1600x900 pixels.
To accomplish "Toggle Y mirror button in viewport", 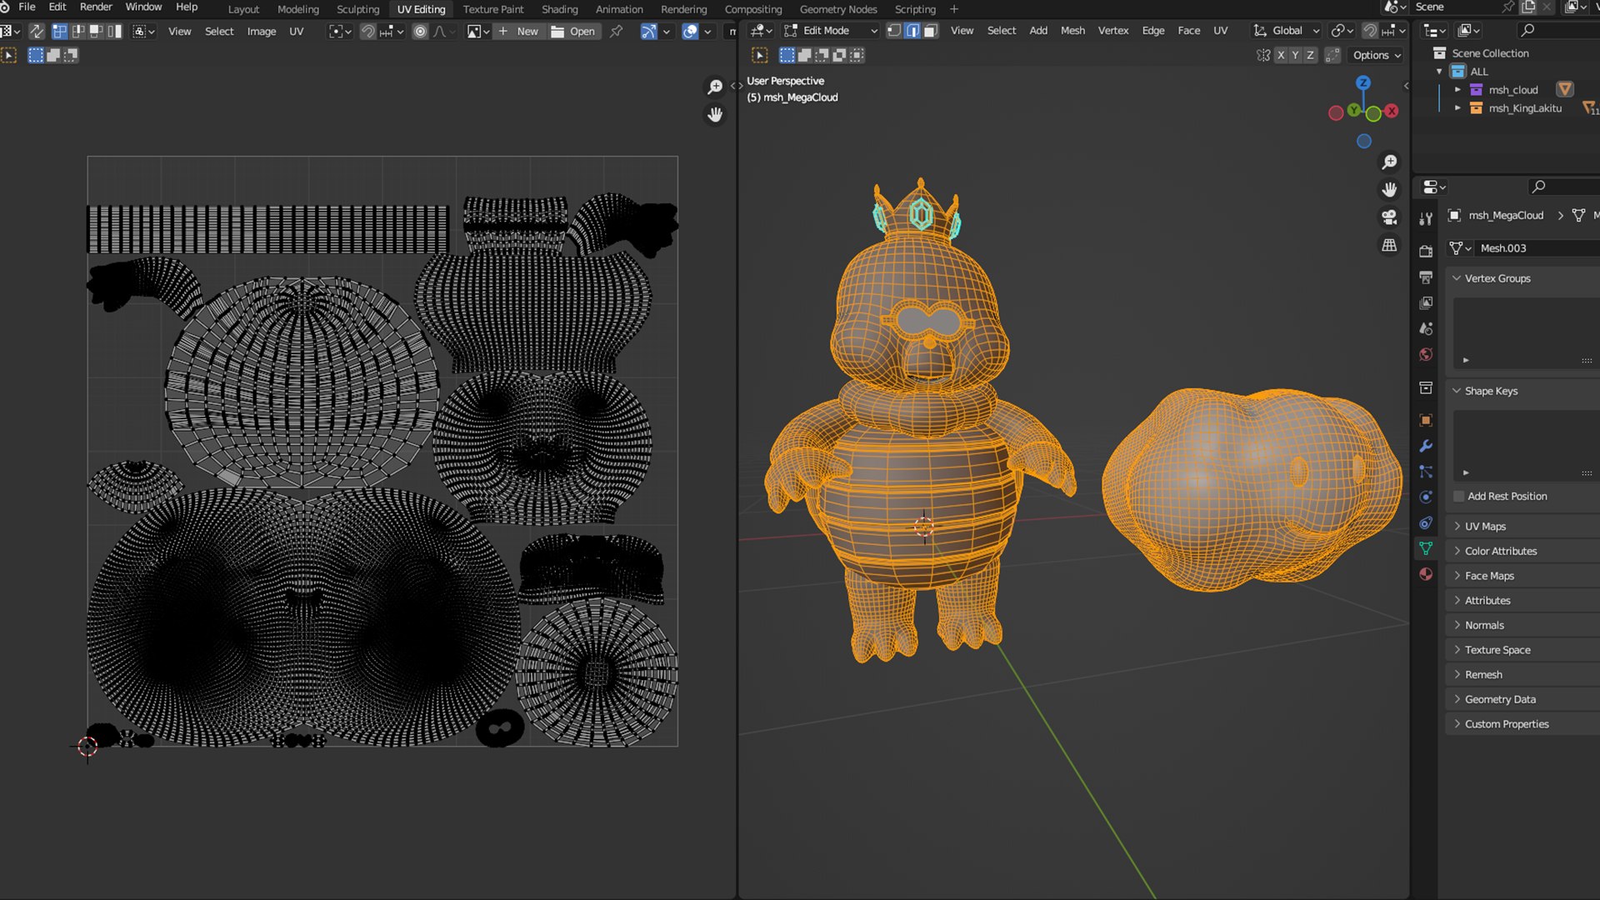I will (x=1295, y=55).
